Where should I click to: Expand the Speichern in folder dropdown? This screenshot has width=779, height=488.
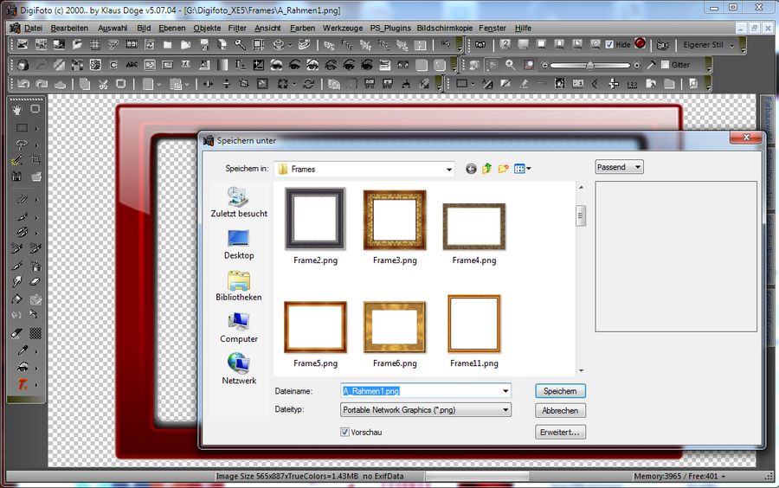tap(448, 170)
